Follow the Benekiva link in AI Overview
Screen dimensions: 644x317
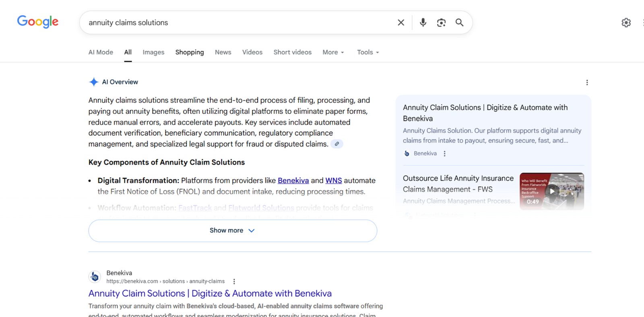click(293, 181)
